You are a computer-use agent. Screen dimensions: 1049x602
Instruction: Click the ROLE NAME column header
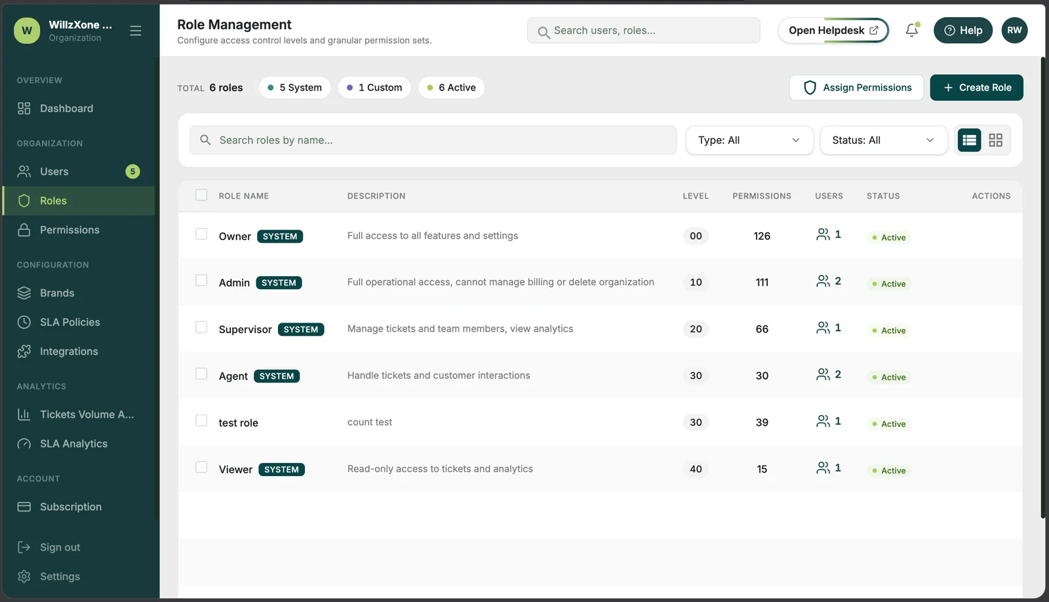(244, 196)
